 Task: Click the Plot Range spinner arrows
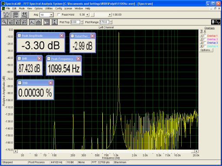pyautogui.click(x=111, y=22)
